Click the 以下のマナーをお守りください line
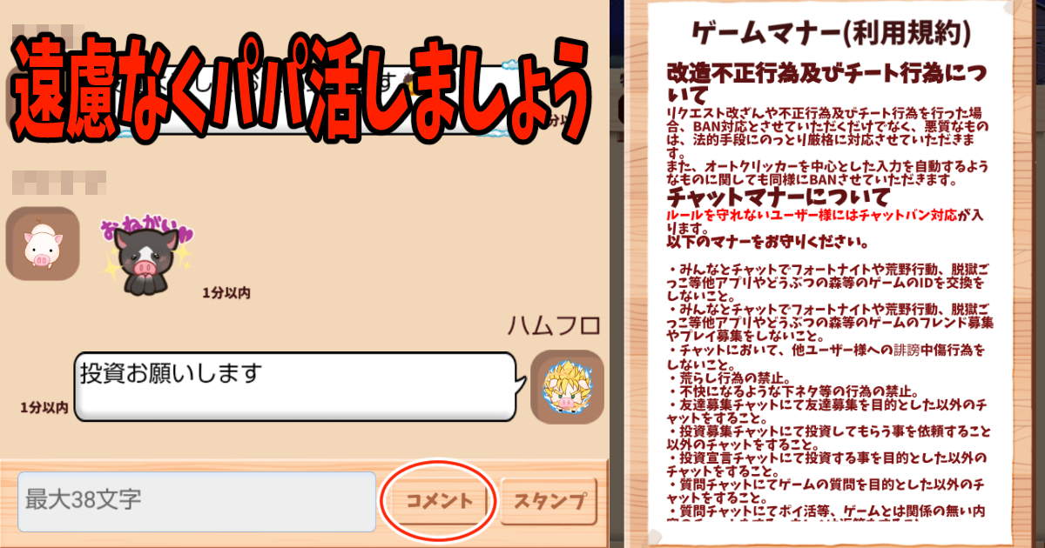This screenshot has width=1045, height=548. click(x=765, y=242)
